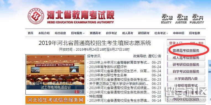Image resolution: width=211 pixels, height=105 pixels.
Task: Select the 招考资讯 tab
Action: 94,56
